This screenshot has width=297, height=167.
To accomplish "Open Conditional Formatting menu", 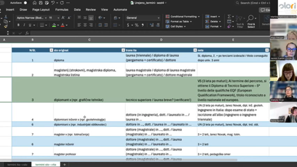I will coord(183,16).
